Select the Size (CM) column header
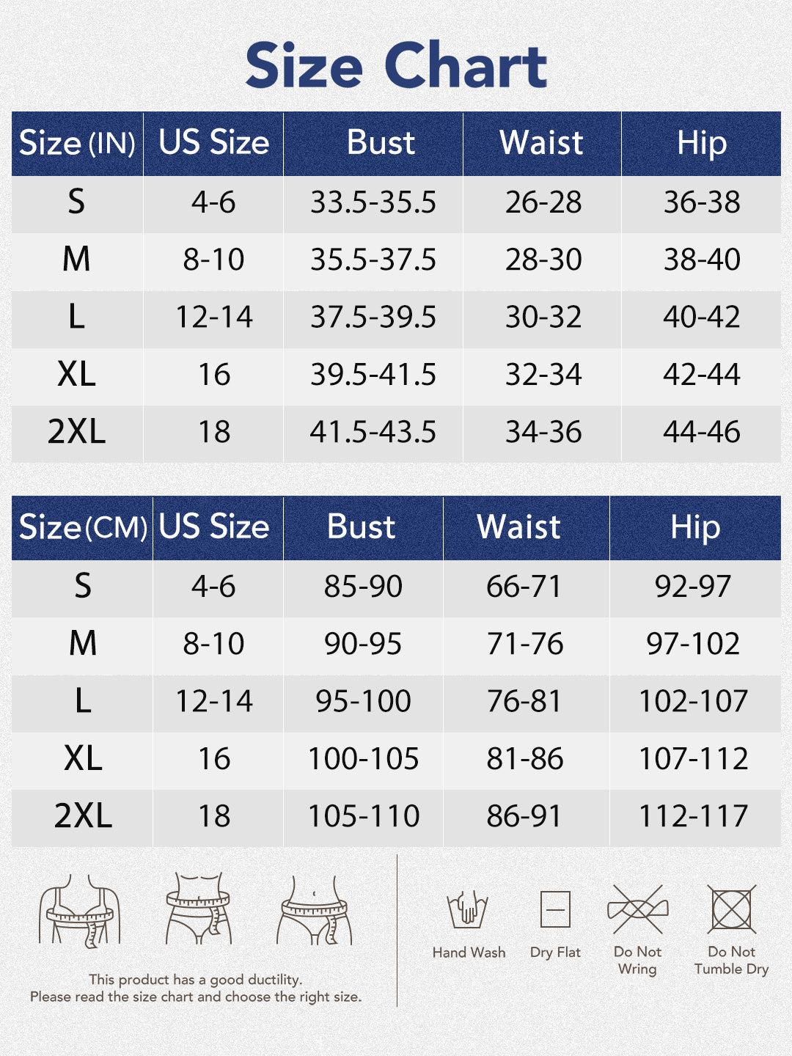The height and width of the screenshot is (1056, 792). coord(82,527)
